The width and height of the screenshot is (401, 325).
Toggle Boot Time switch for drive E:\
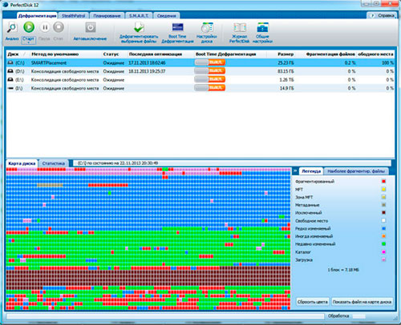coord(210,79)
